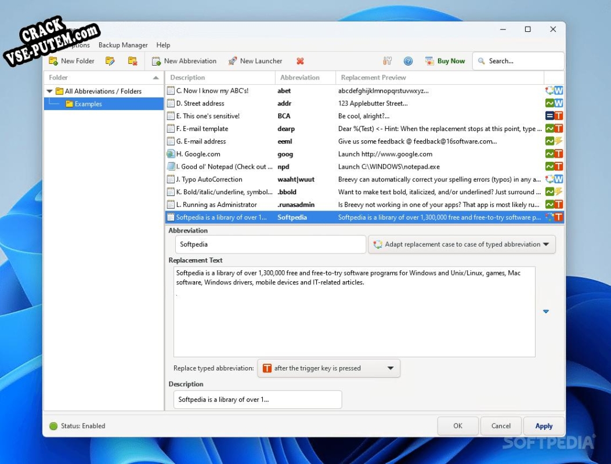Select 'J. Typo AutoCorrection' entry
Viewport: 611px width, 464px height.
point(365,179)
